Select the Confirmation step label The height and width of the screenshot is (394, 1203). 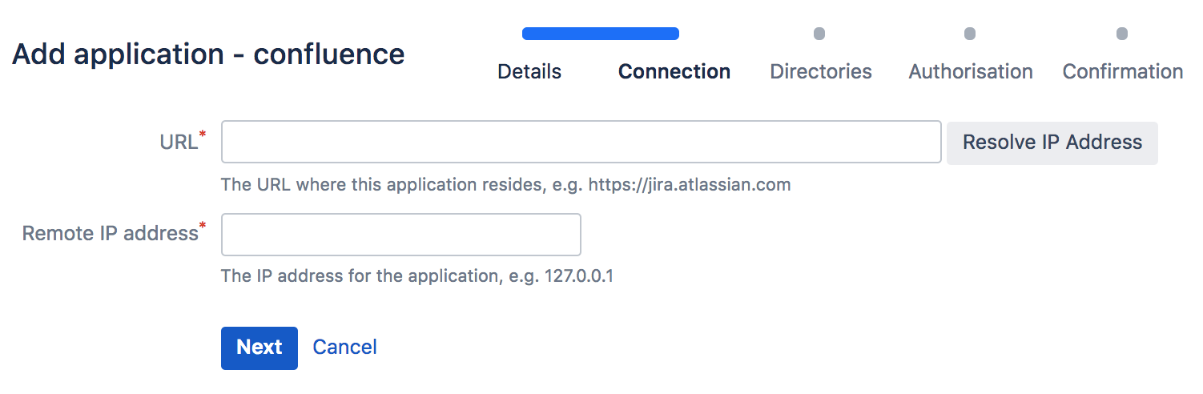(1122, 71)
